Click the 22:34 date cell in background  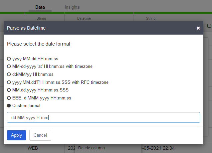[x=158, y=148]
